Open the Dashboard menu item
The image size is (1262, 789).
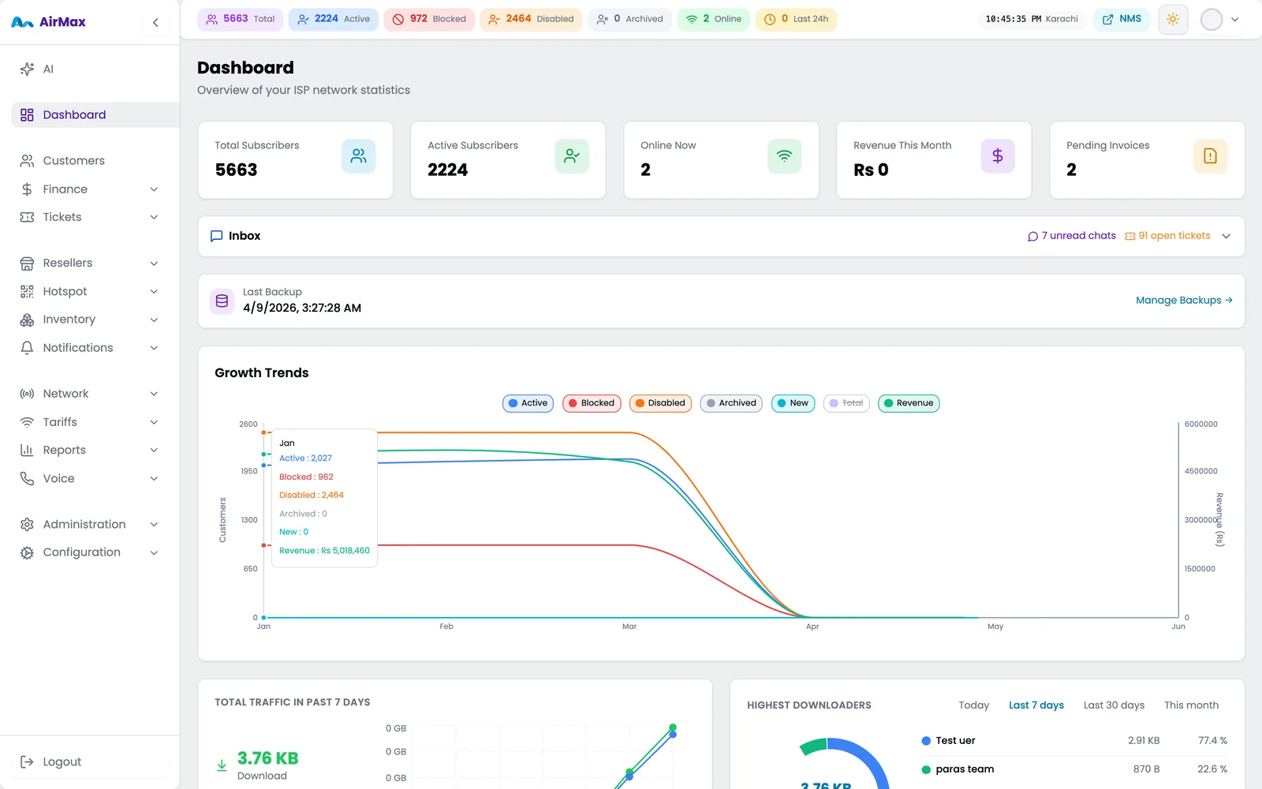[x=95, y=114]
